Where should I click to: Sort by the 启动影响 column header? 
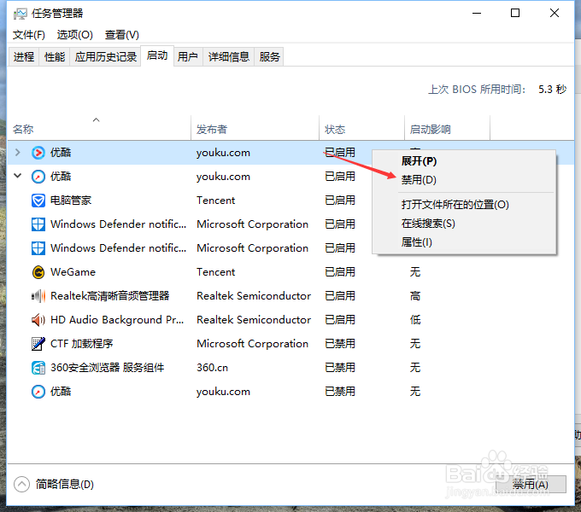pos(447,129)
